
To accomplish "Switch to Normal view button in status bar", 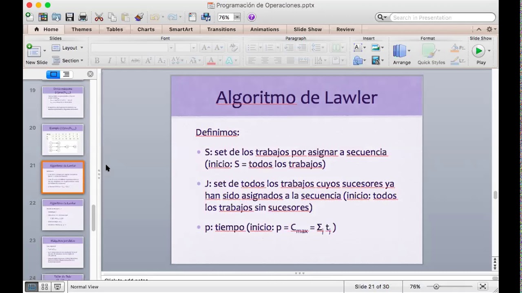I will pos(31,286).
